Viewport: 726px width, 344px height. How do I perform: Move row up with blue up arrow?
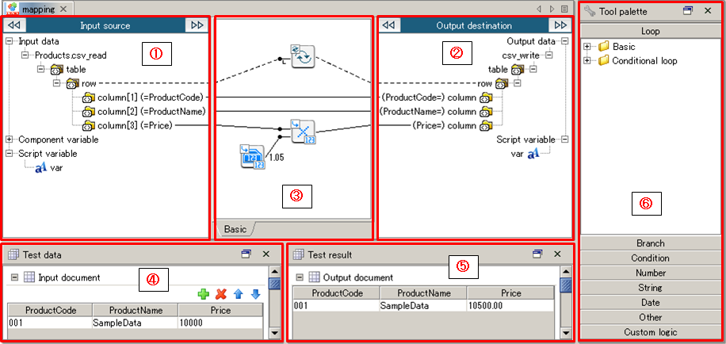[x=239, y=294]
